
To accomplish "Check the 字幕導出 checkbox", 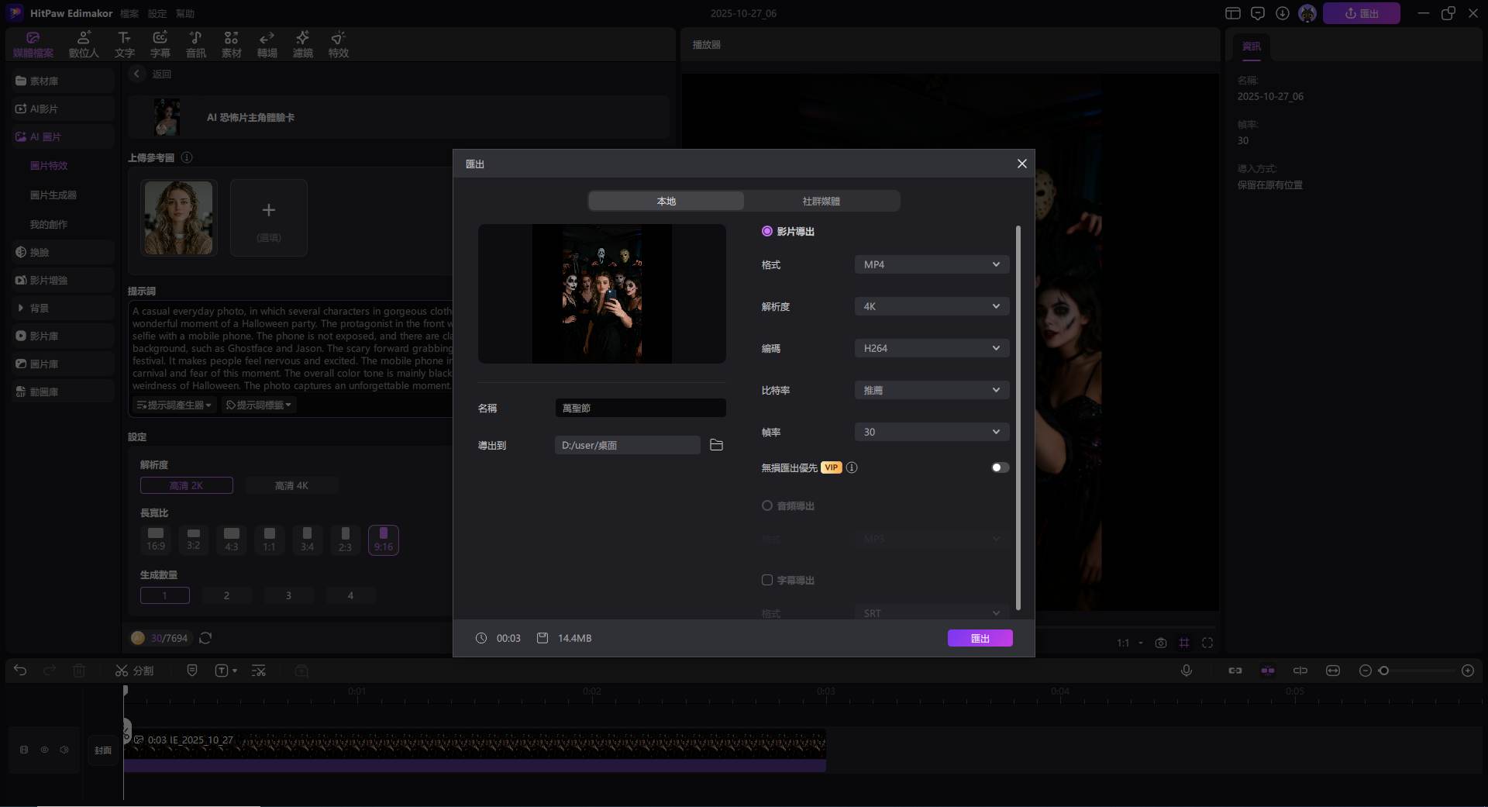I will 767,580.
